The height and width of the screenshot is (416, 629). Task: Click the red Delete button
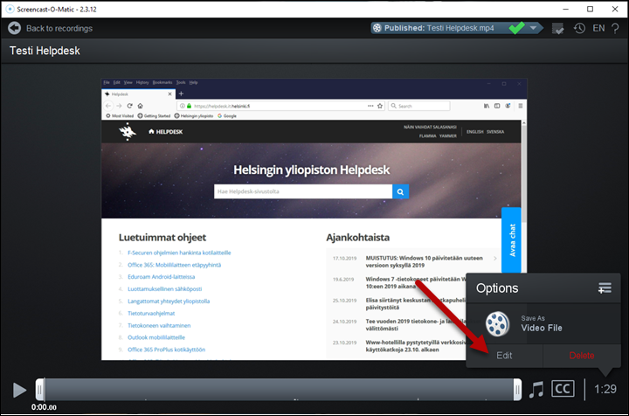582,356
